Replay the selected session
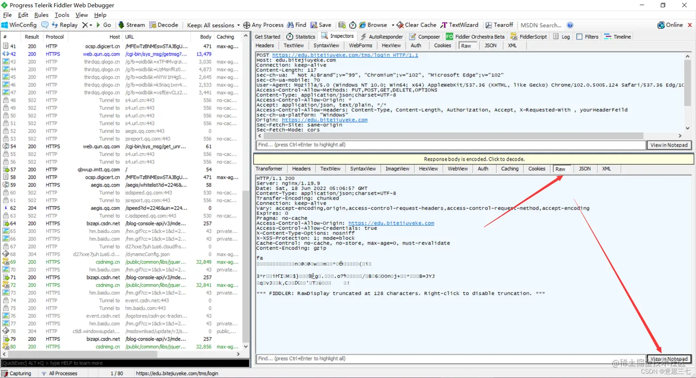This screenshot has height=378, width=696. point(64,25)
